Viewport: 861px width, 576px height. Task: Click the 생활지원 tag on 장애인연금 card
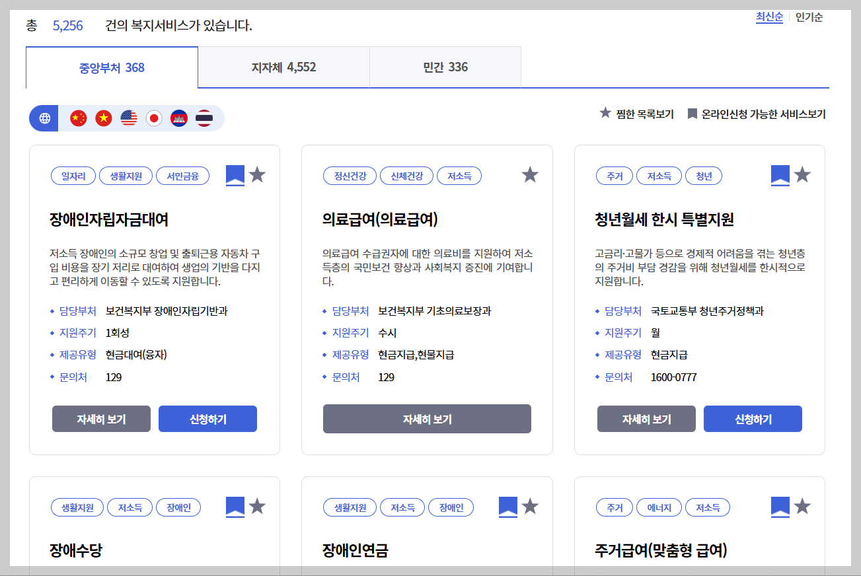(x=350, y=507)
